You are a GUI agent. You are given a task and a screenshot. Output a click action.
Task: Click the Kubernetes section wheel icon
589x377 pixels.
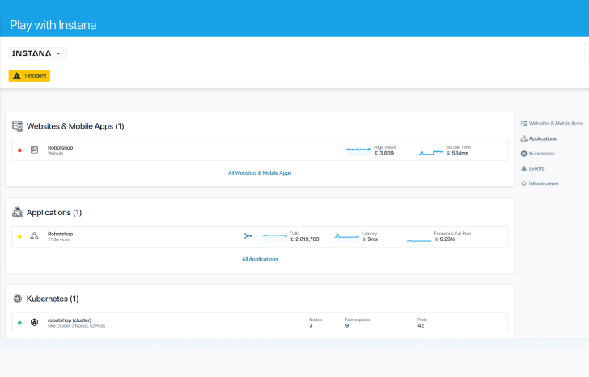click(x=17, y=299)
